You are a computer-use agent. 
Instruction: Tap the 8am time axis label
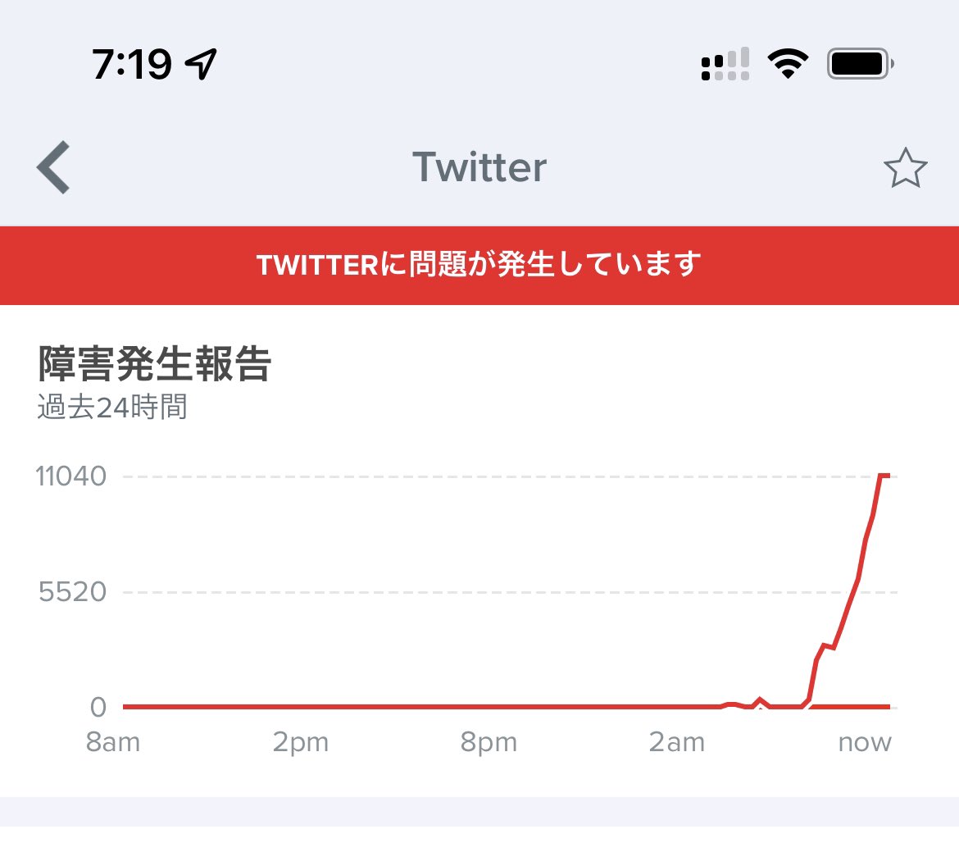click(113, 742)
